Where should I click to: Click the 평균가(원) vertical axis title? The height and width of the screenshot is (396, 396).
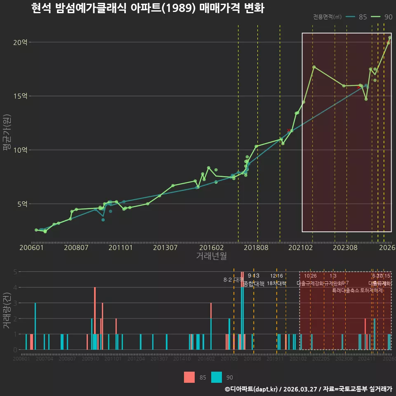[x=7, y=132]
